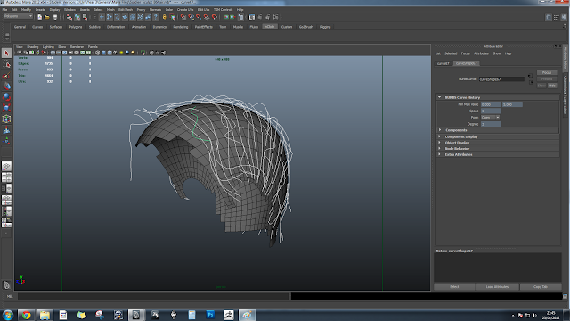570x321 pixels.
Task: Click the Windows Start orb
Action: 8,315
